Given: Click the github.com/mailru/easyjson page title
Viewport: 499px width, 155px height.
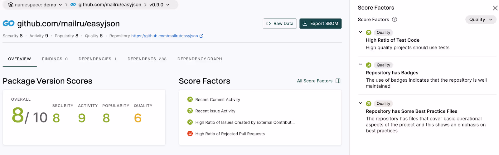Looking at the screenshot, I should 68,24.
